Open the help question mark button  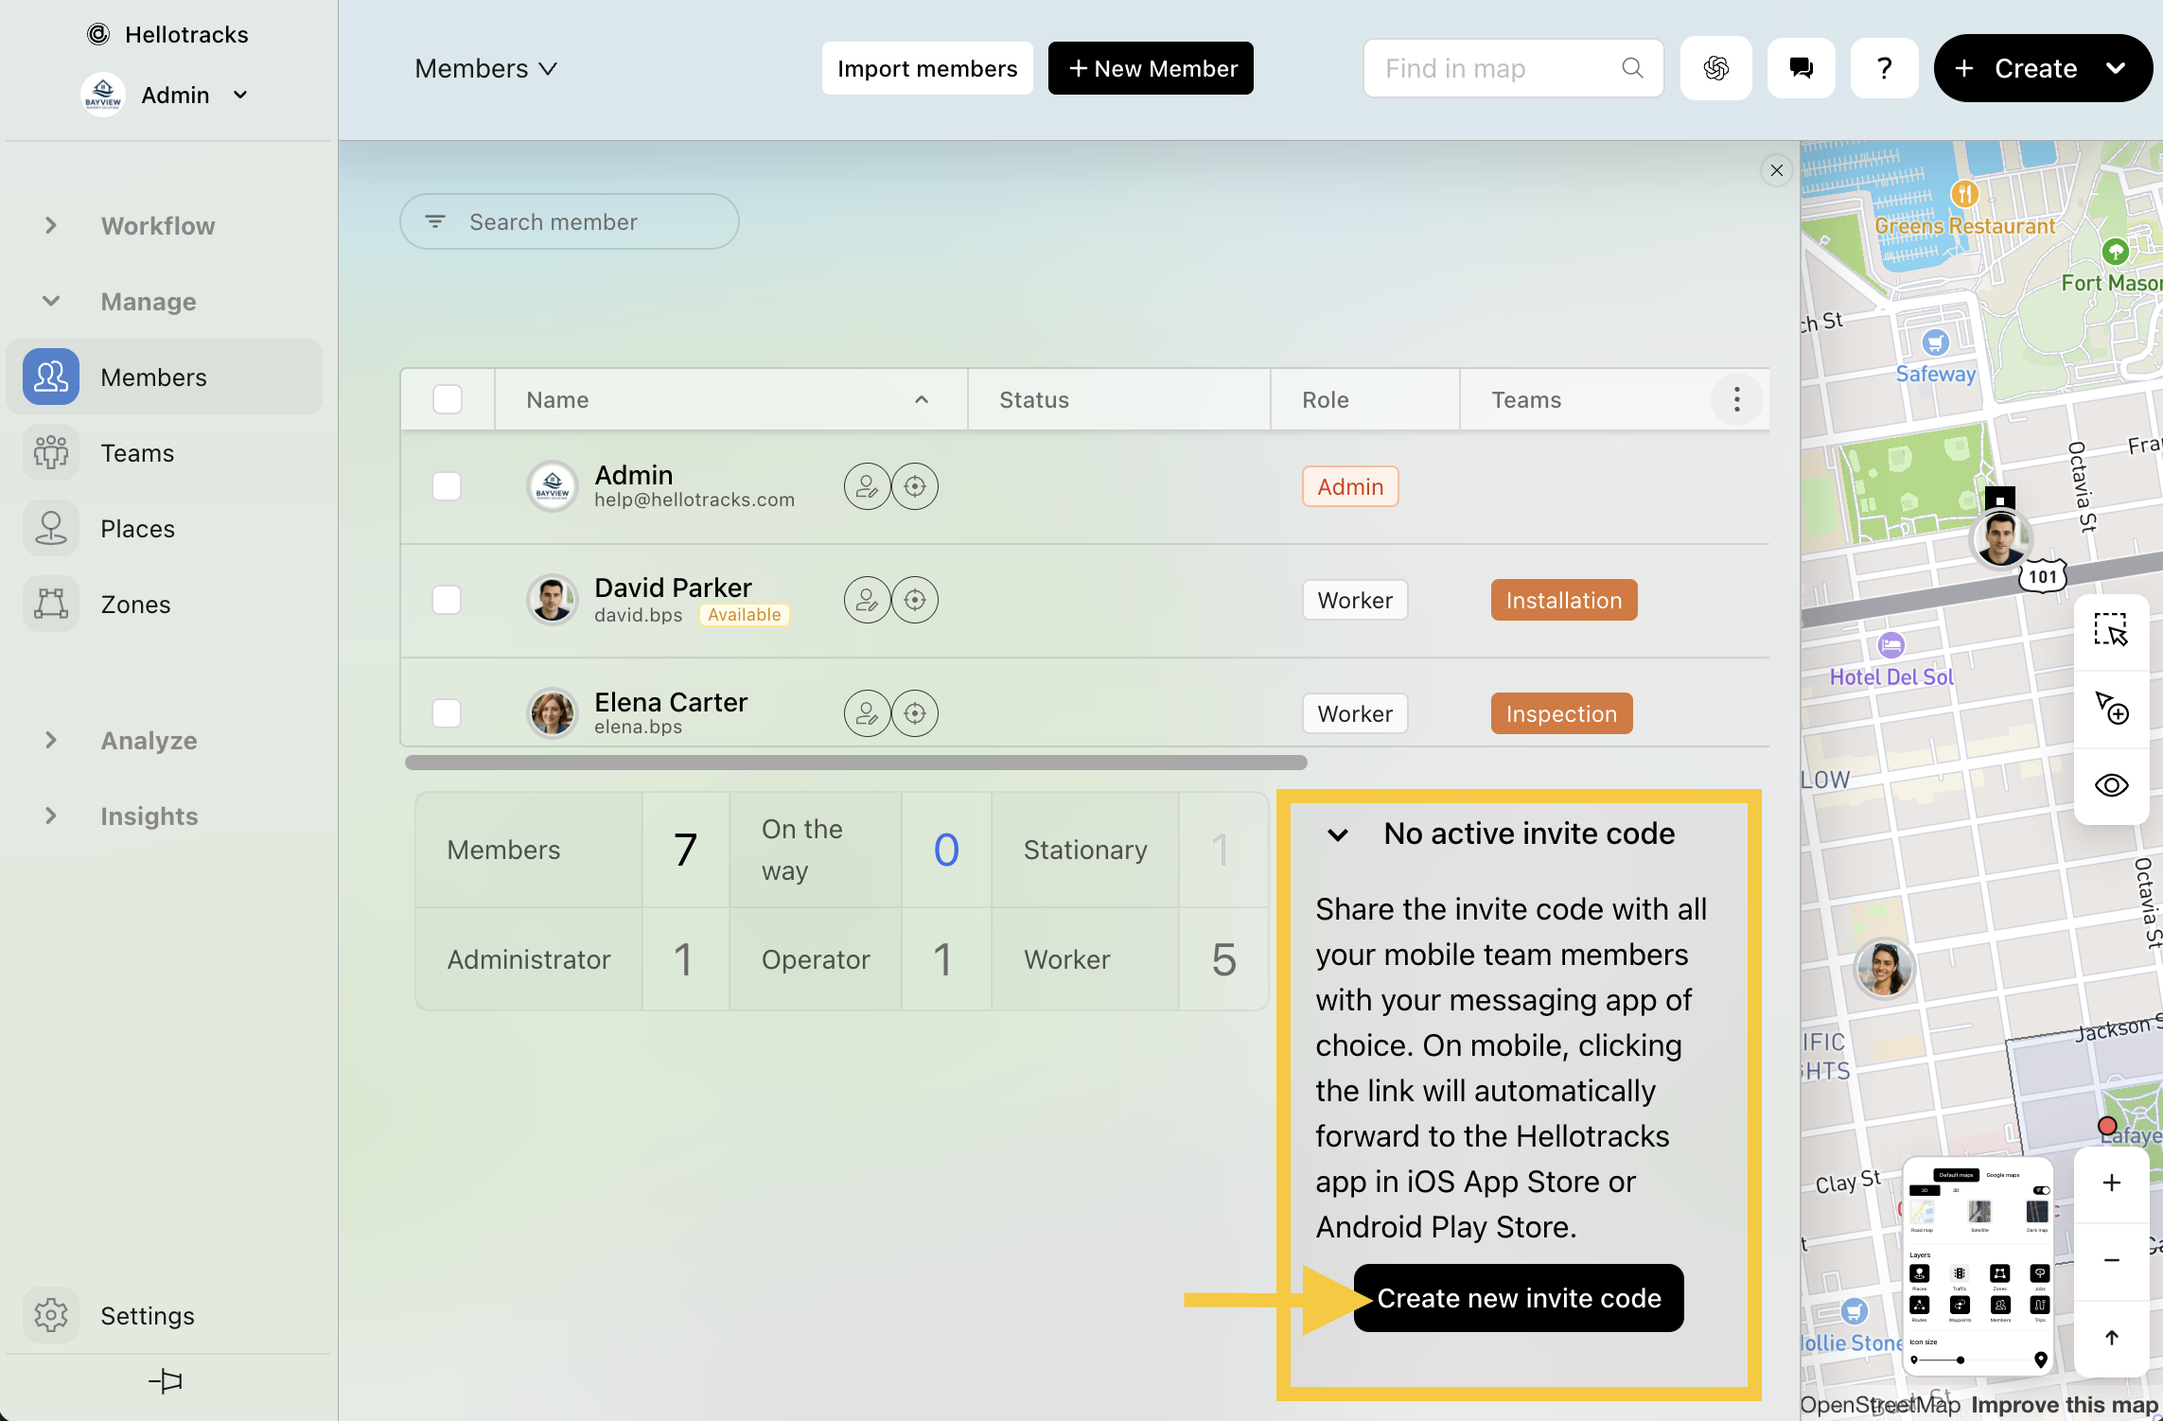(x=1884, y=68)
